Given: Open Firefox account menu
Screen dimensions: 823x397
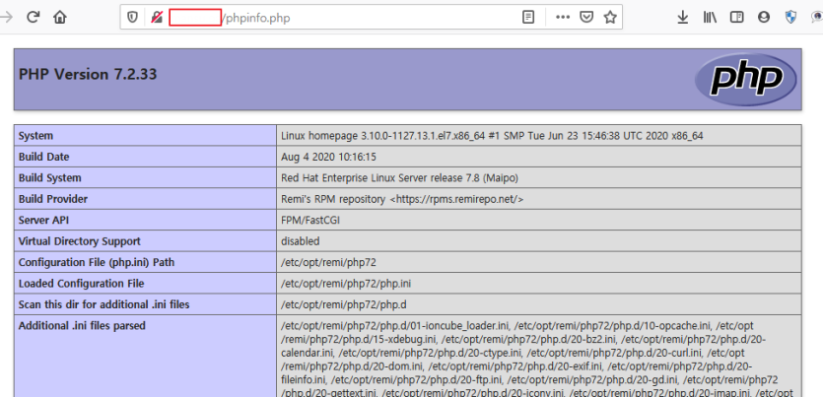Looking at the screenshot, I should pos(764,18).
